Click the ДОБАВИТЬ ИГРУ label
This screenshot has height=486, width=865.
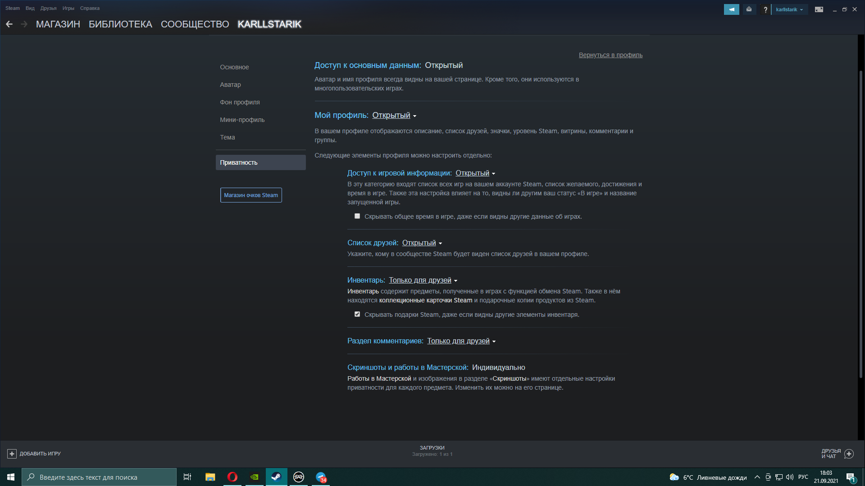[40, 454]
